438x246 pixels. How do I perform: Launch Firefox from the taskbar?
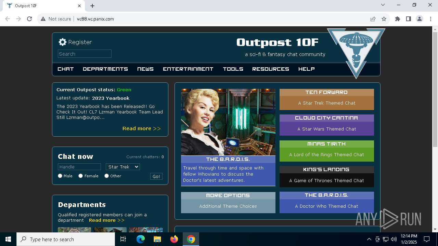174,239
